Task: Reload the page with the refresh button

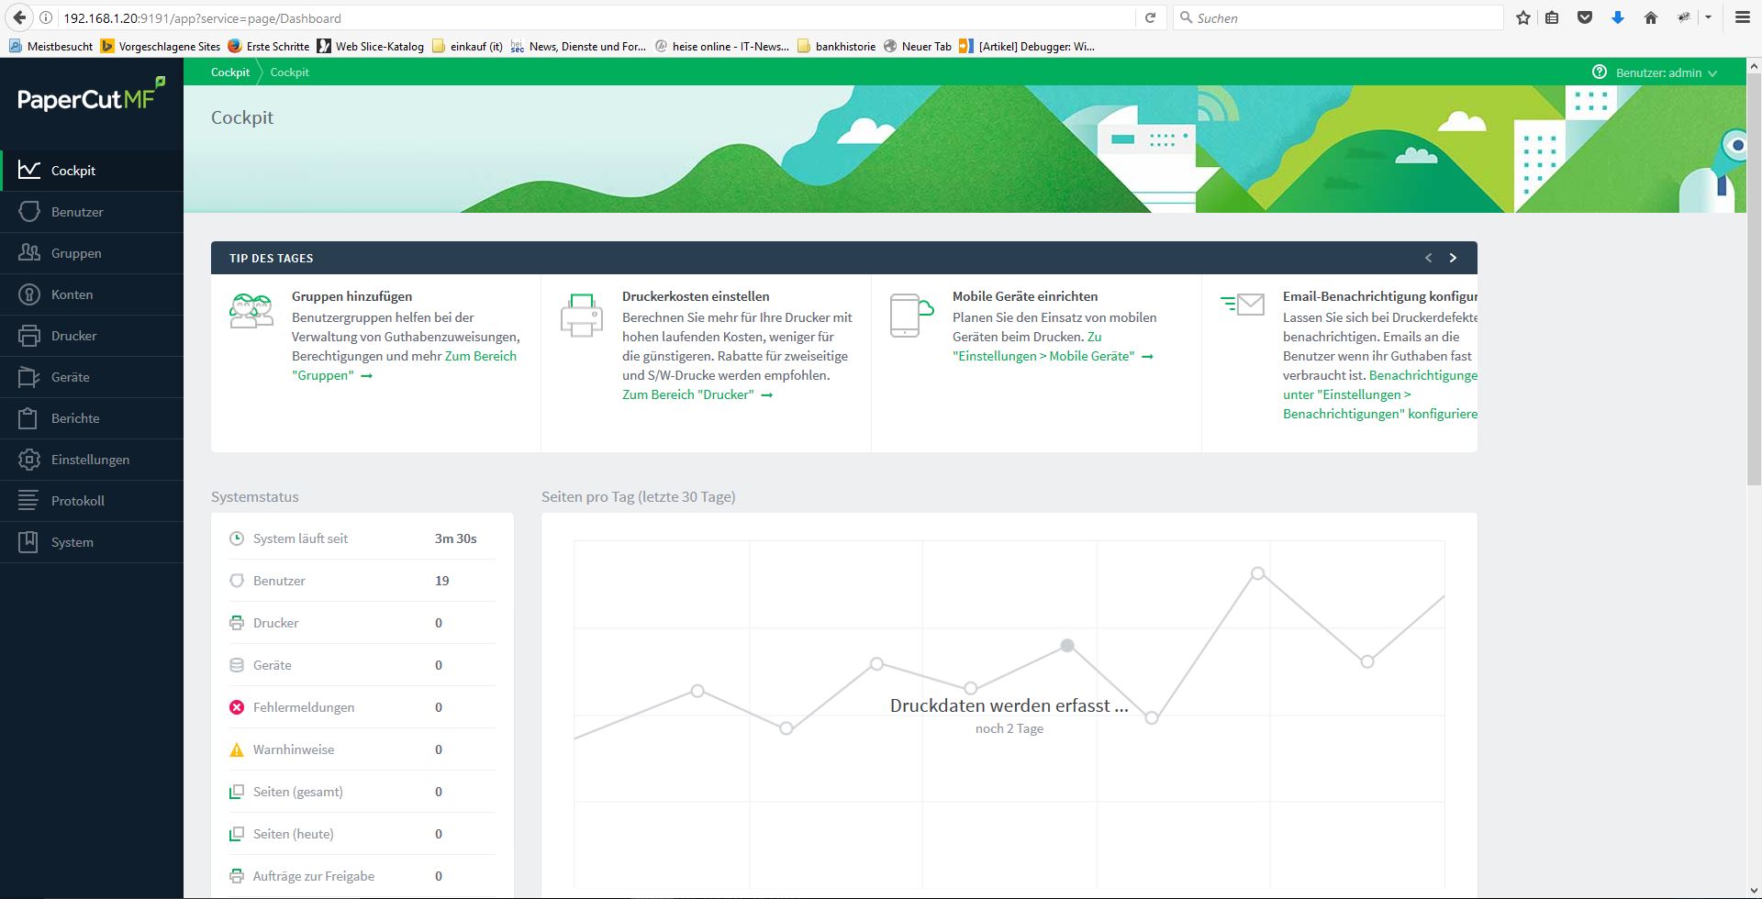Action: [x=1150, y=17]
